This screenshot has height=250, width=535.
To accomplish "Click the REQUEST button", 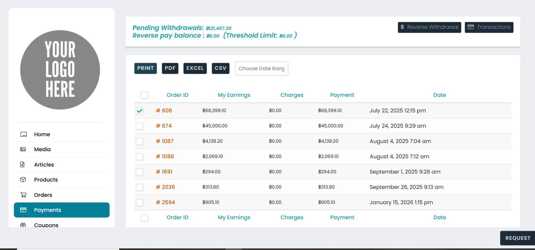I will (517, 238).
